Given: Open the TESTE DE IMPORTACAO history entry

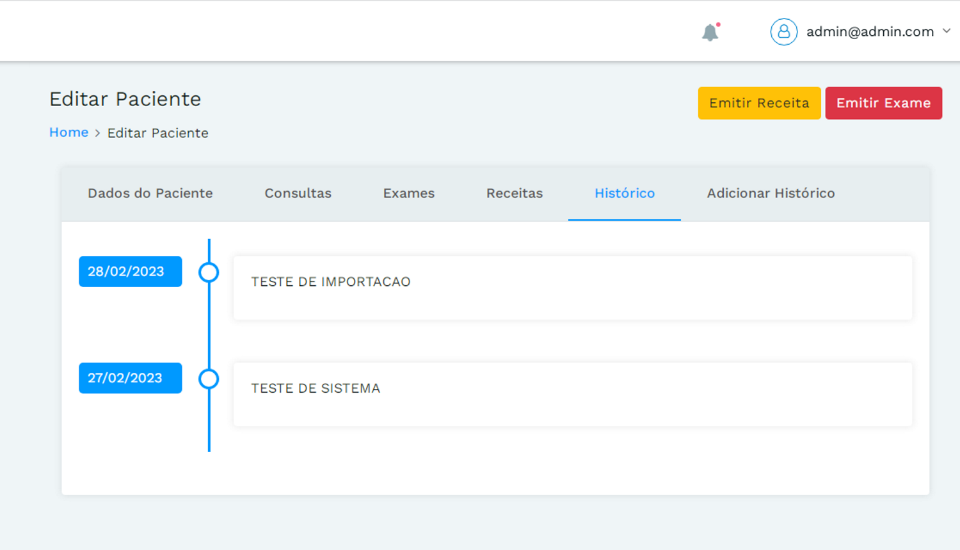Looking at the screenshot, I should pyautogui.click(x=573, y=288).
